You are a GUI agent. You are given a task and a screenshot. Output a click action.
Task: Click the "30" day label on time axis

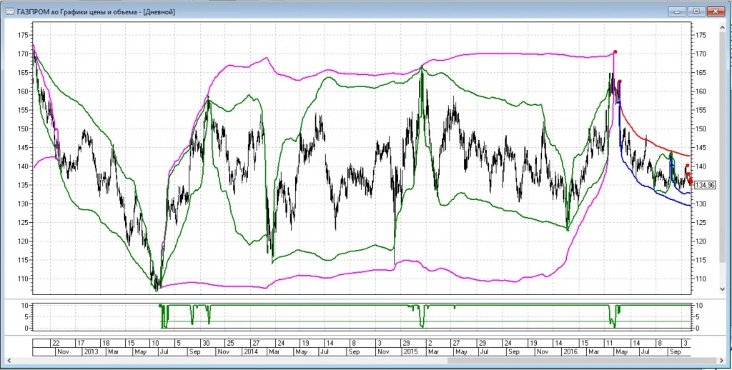coord(204,343)
